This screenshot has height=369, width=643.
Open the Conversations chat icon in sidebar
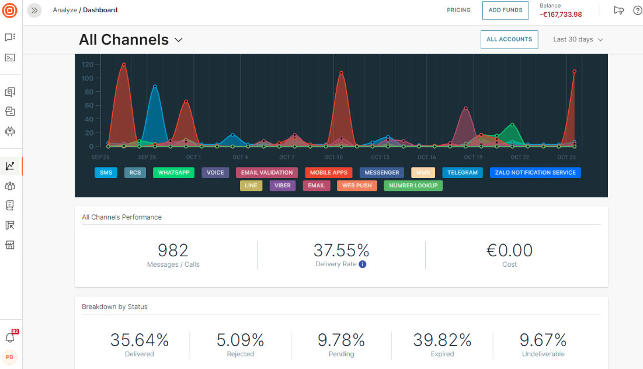(x=10, y=37)
